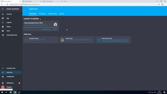Go back to the previous page
The image size is (167, 94).
click(x=2, y=4)
